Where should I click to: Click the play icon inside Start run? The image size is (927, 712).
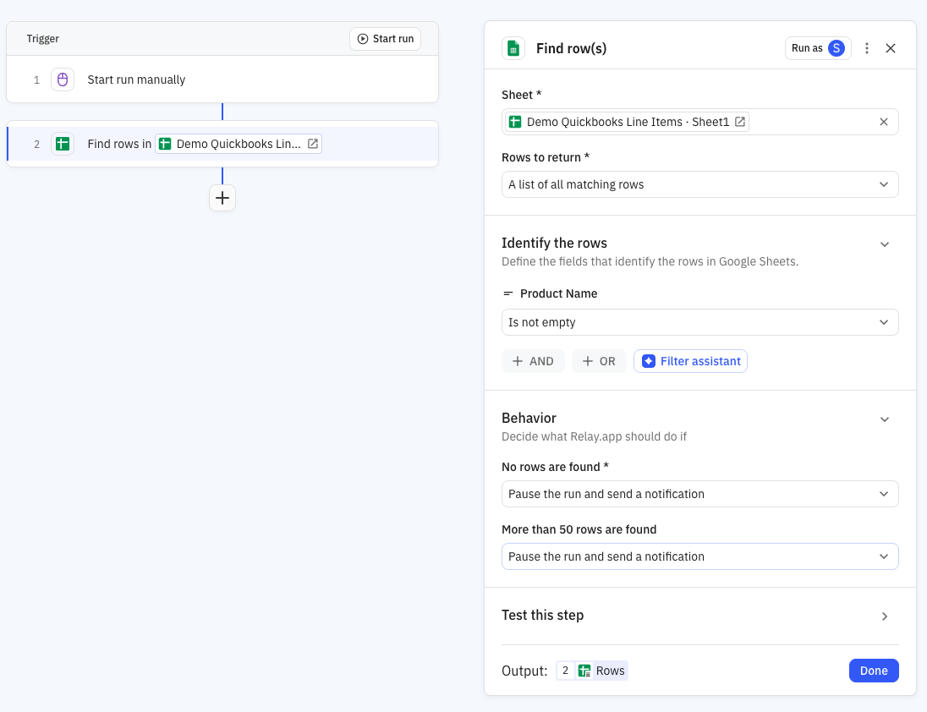pos(361,38)
